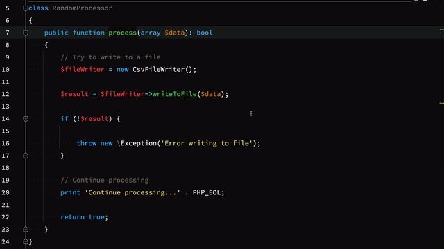Image resolution: width=444 pixels, height=249 pixels.
Task: Click the 'Error writing to file' string
Action: pos(207,143)
